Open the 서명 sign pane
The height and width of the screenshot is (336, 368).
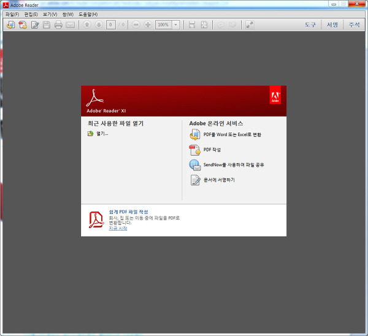pos(332,25)
